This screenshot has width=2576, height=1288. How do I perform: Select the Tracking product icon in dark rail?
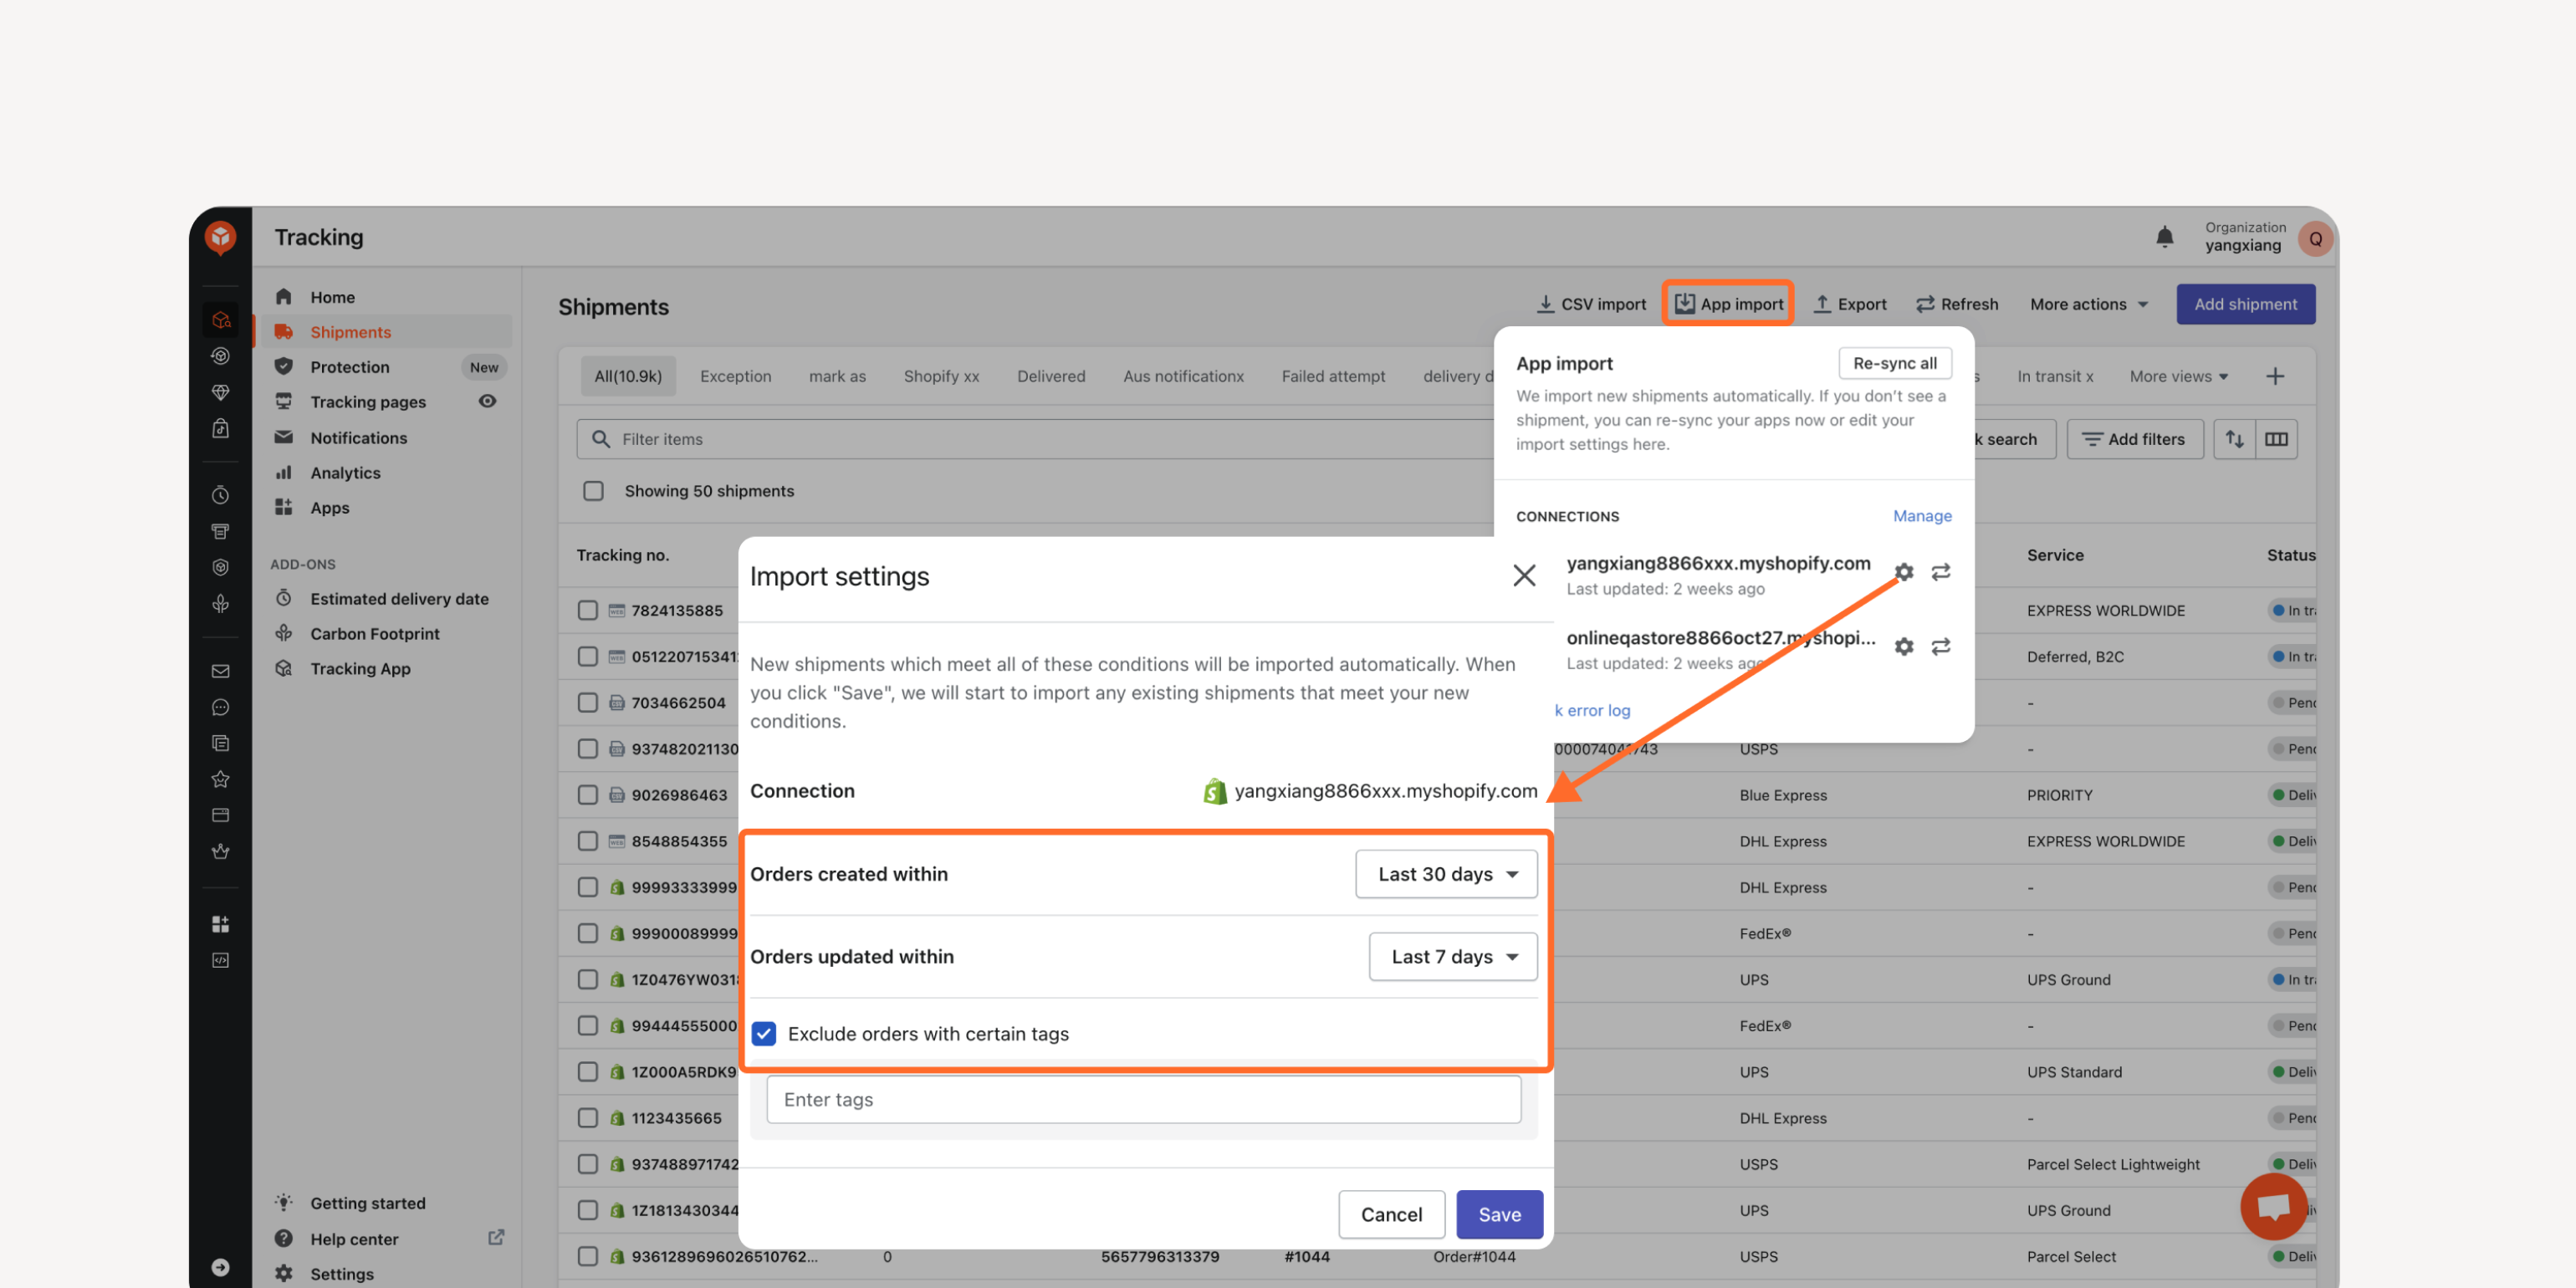(x=220, y=320)
